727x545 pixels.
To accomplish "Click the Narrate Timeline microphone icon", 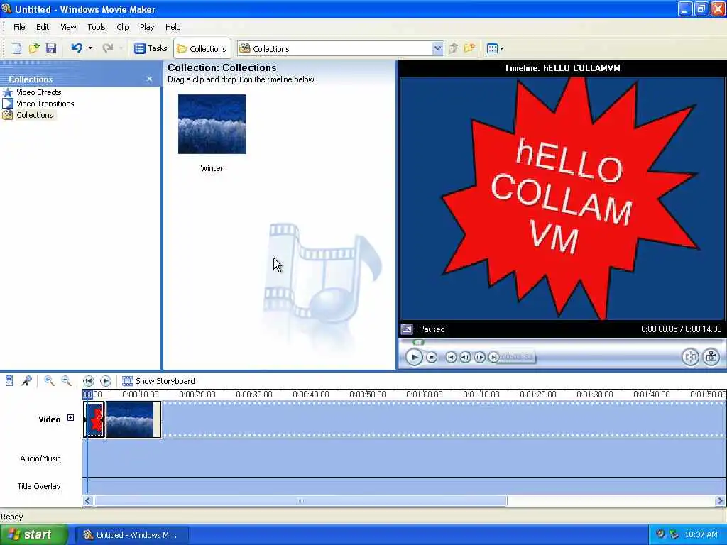I will click(x=26, y=381).
